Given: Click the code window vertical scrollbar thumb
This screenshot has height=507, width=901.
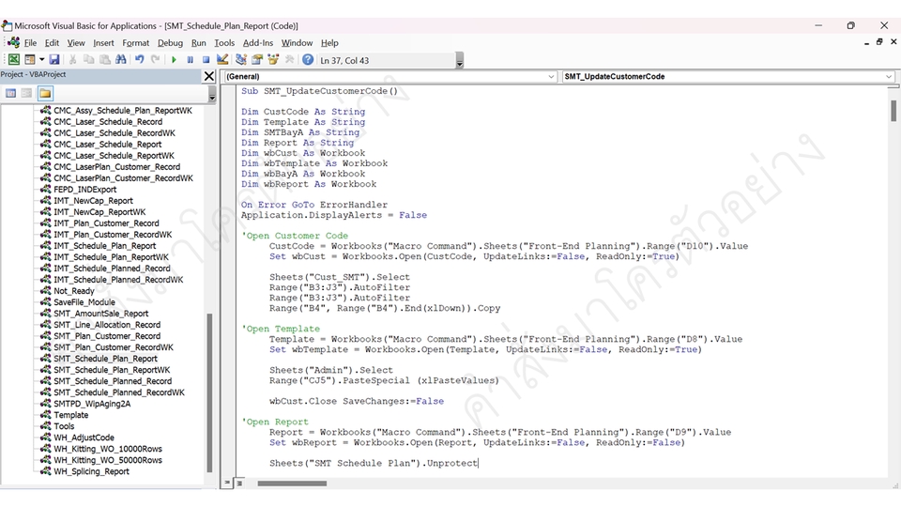Looking at the screenshot, I should (893, 111).
